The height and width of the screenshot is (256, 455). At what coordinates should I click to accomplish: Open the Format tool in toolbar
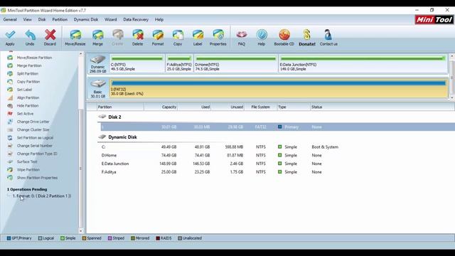coord(158,35)
